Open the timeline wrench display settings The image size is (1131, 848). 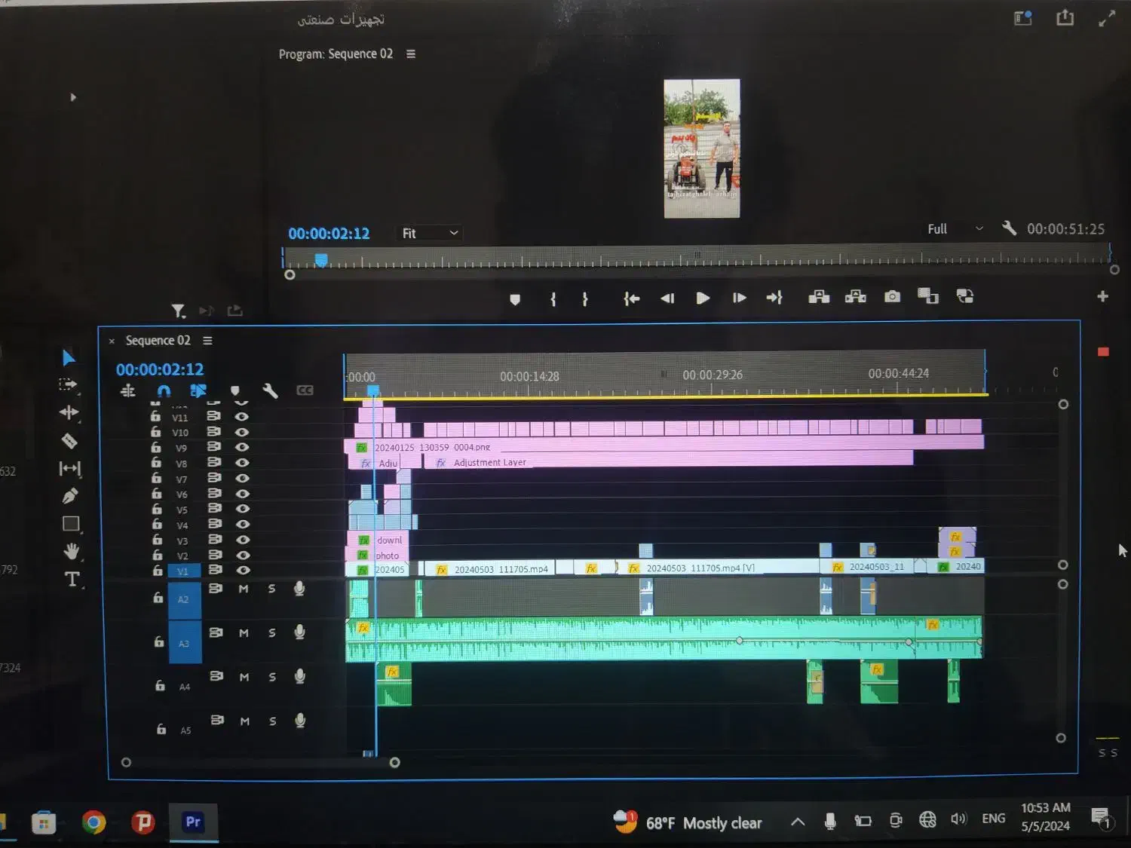click(270, 390)
